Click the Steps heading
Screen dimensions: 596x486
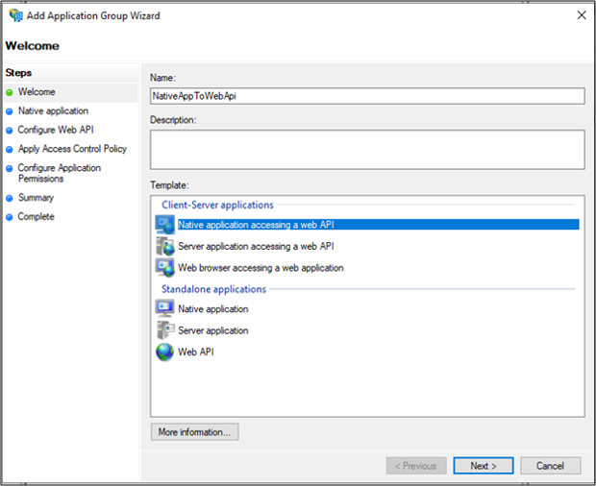[x=18, y=73]
